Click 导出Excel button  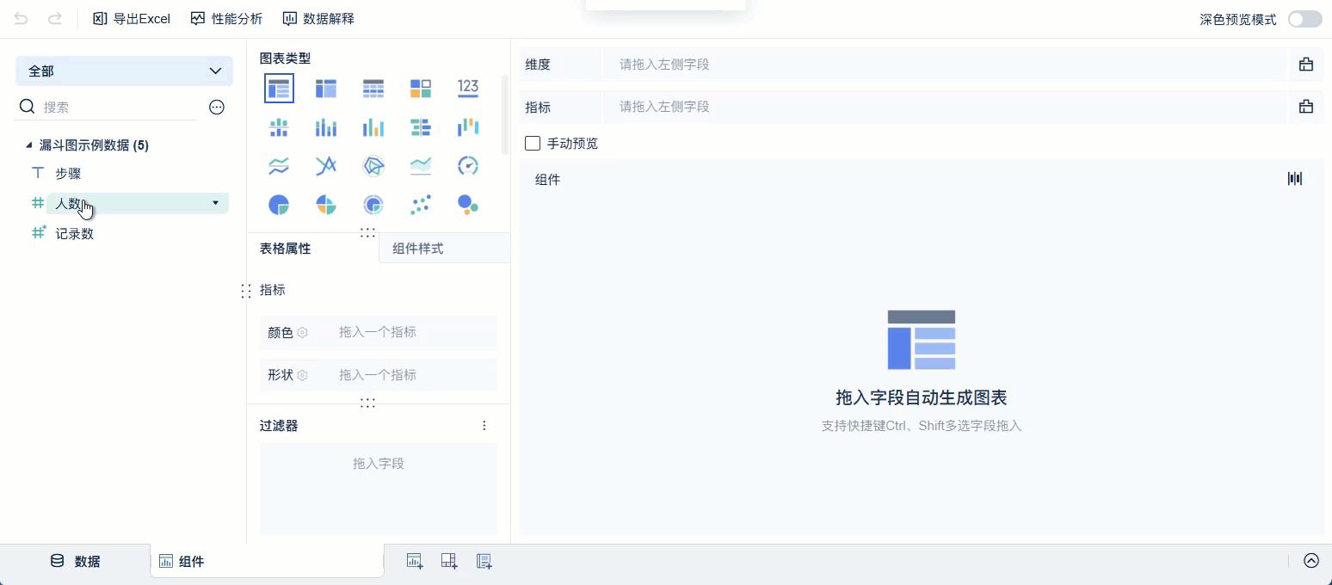(x=132, y=18)
